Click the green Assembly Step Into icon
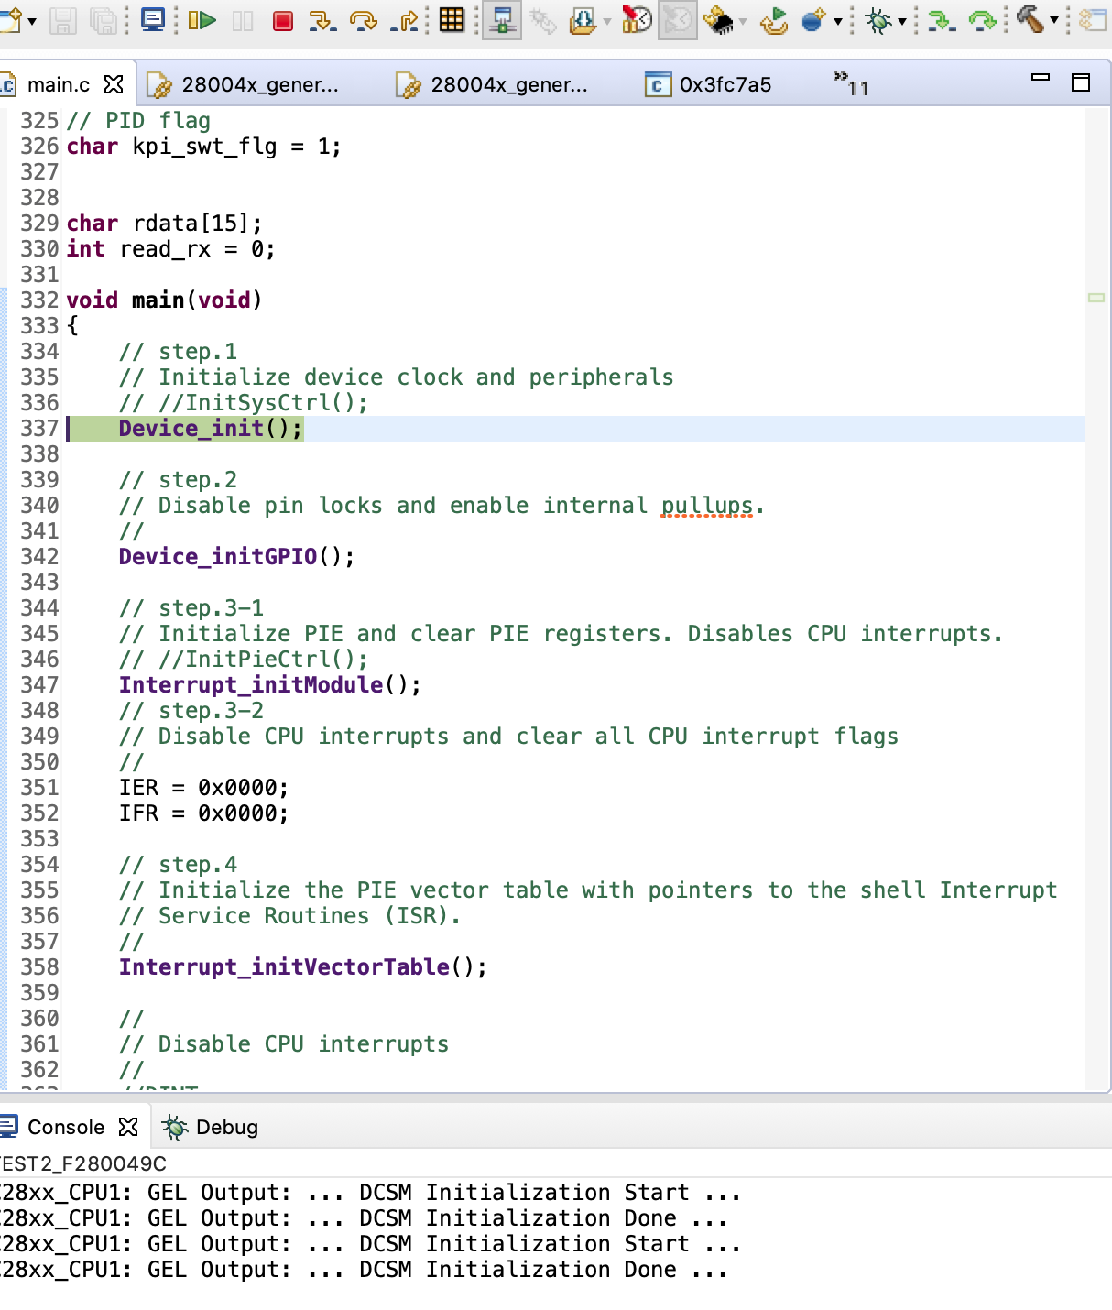Screen dimensions: 1112x1310 pos(941,20)
